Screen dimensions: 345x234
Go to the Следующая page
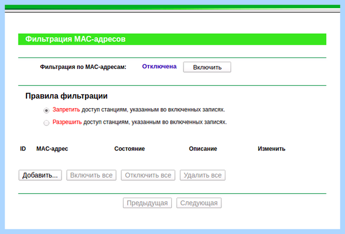(x=199, y=203)
